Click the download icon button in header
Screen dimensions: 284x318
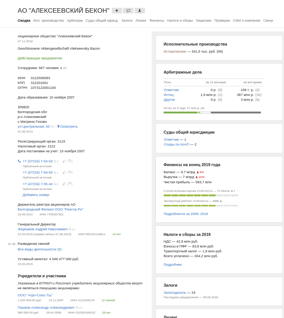(140, 11)
